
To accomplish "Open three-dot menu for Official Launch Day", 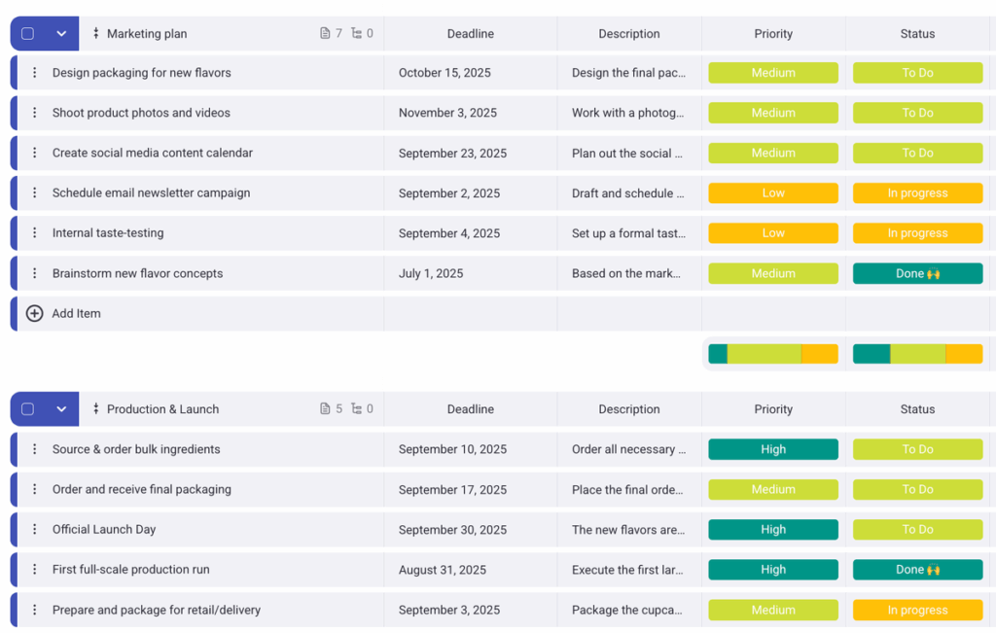I will click(x=35, y=530).
